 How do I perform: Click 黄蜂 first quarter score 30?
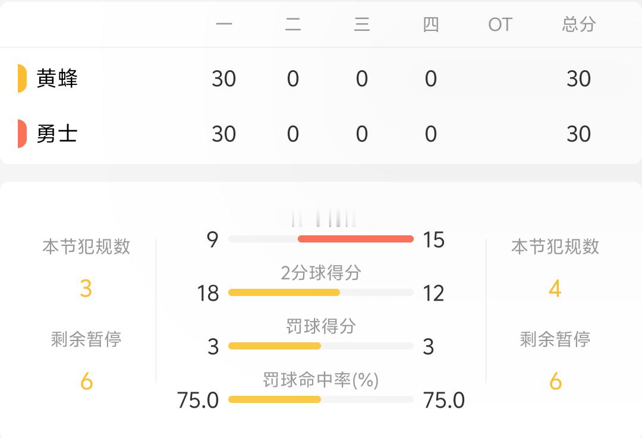coord(224,78)
